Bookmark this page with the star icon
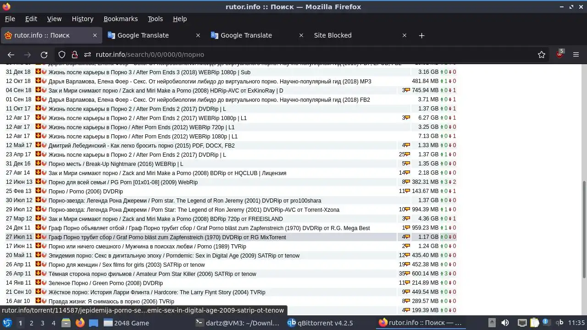The height and width of the screenshot is (330, 587). (542, 55)
